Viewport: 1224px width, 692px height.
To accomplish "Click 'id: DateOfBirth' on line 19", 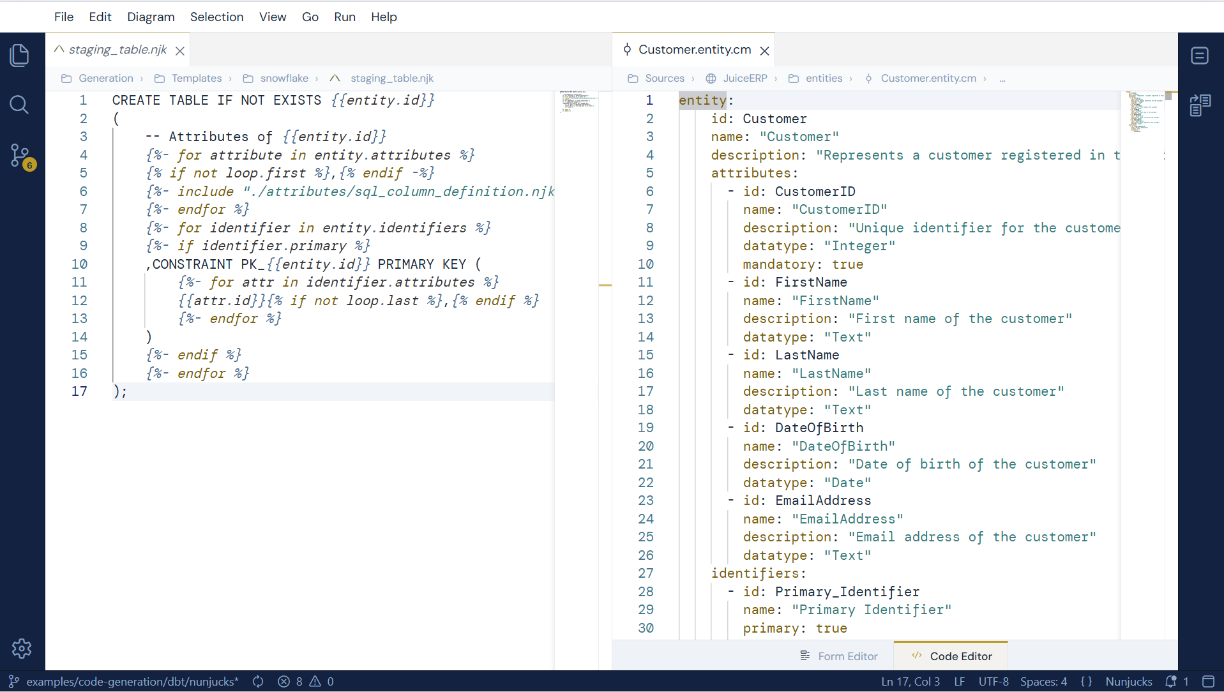I will [x=803, y=428].
